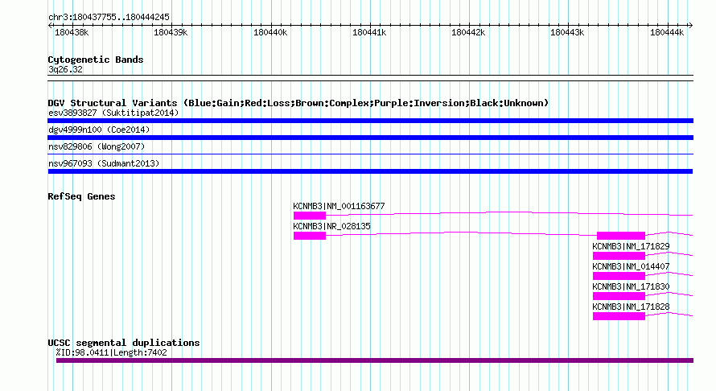Click the esv3893827 (Suktitipat2014) blue gain bar
This screenshot has height=391, width=716.
370,121
